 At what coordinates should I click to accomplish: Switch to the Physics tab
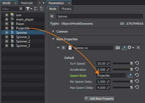[x=66, y=9]
